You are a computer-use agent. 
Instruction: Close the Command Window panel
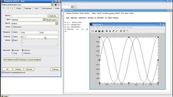pos(171,11)
